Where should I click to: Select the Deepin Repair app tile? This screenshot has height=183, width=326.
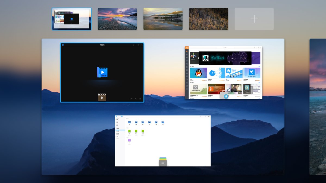[x=199, y=89]
